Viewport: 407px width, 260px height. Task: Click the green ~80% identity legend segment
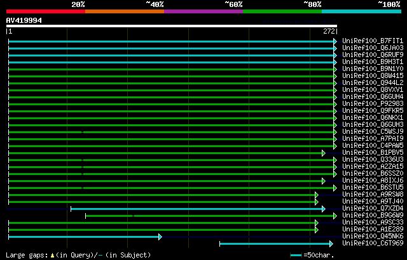tap(282, 11)
